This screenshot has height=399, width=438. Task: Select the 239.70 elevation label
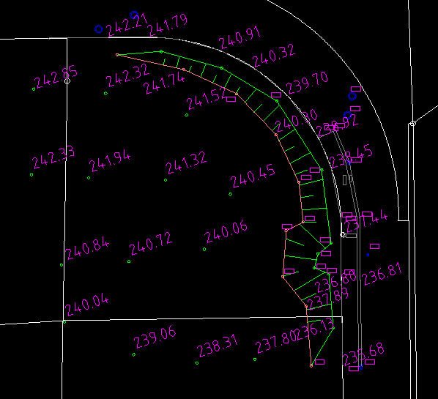(308, 83)
